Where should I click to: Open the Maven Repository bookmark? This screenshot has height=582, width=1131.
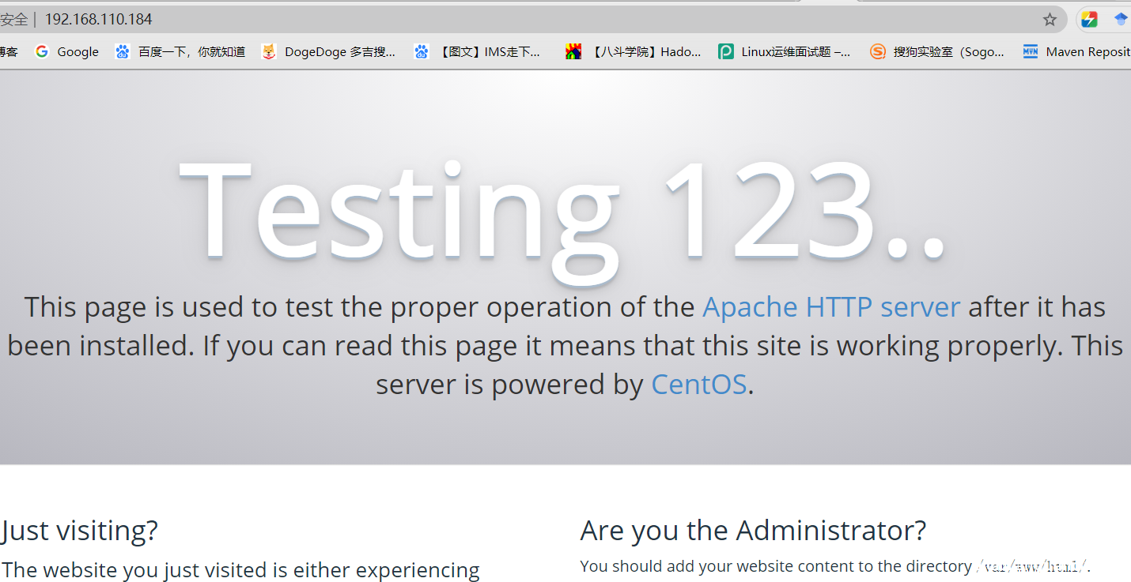pos(1077,52)
